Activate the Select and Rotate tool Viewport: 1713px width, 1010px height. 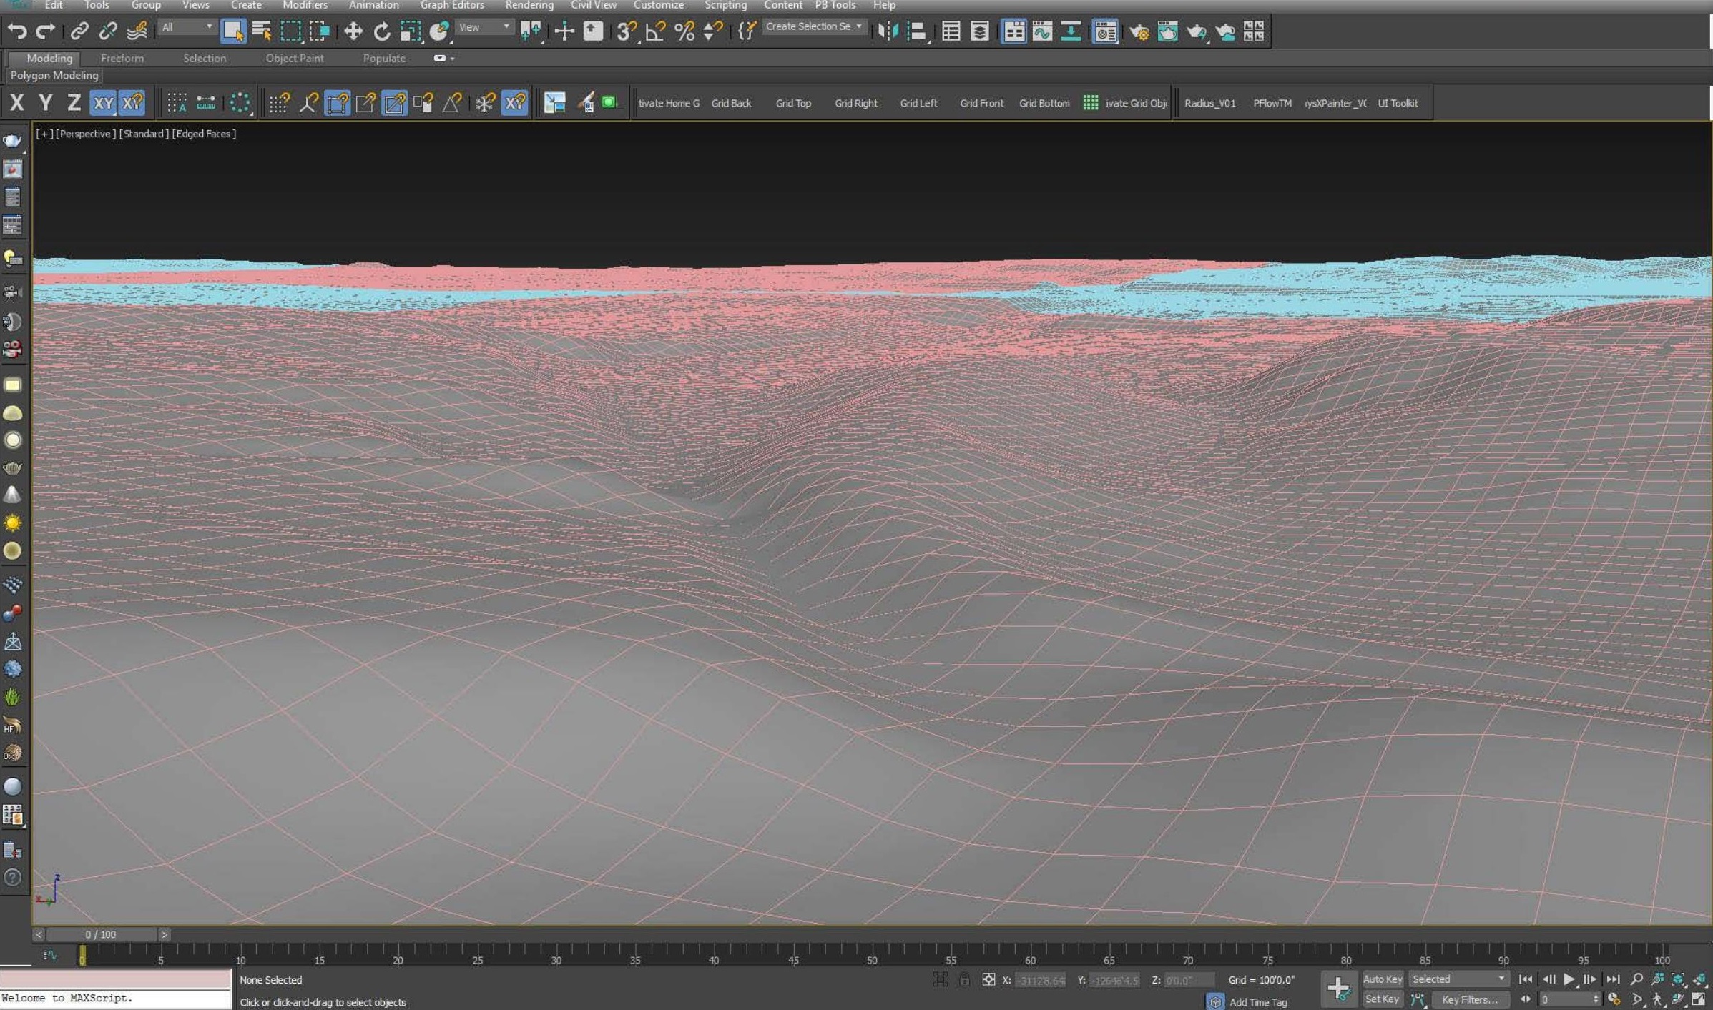(381, 31)
